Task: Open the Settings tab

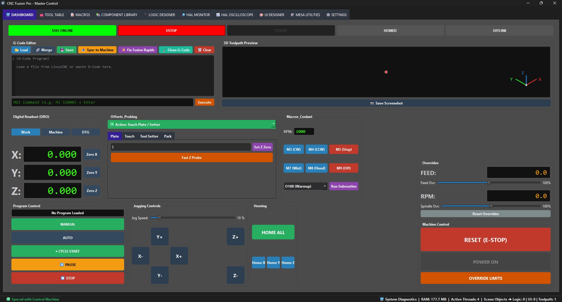Action: click(x=336, y=15)
